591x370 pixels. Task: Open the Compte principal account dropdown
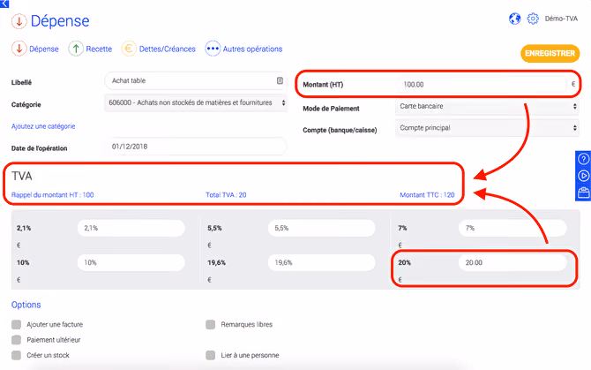(487, 128)
